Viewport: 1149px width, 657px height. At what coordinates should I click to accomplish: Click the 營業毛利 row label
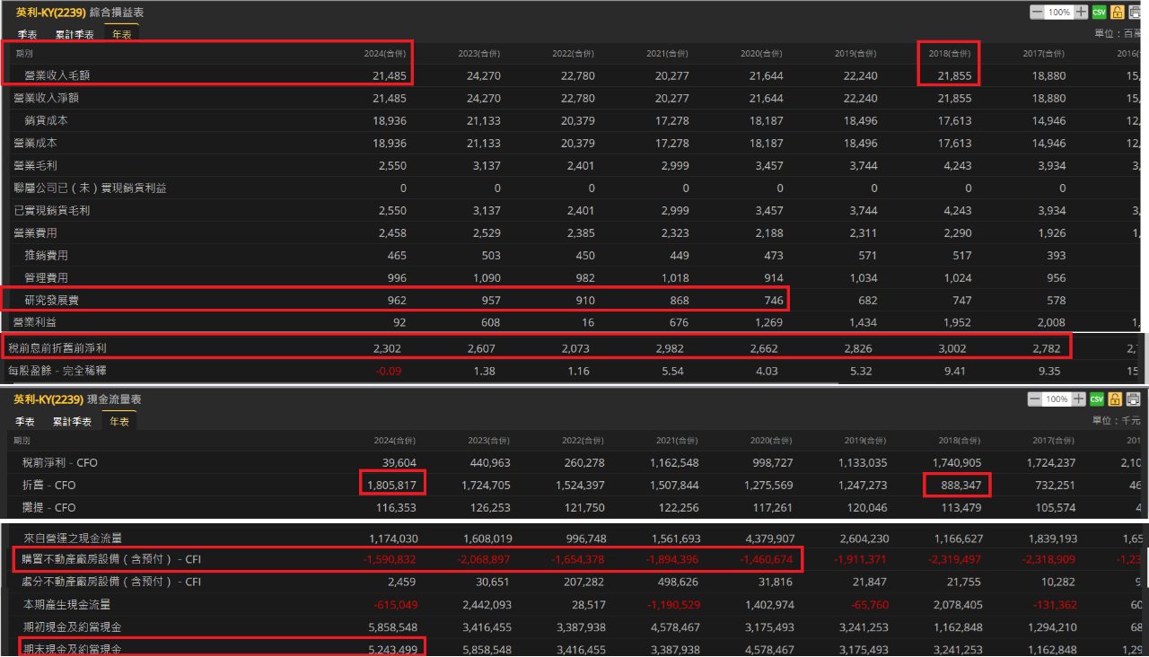[x=36, y=165]
